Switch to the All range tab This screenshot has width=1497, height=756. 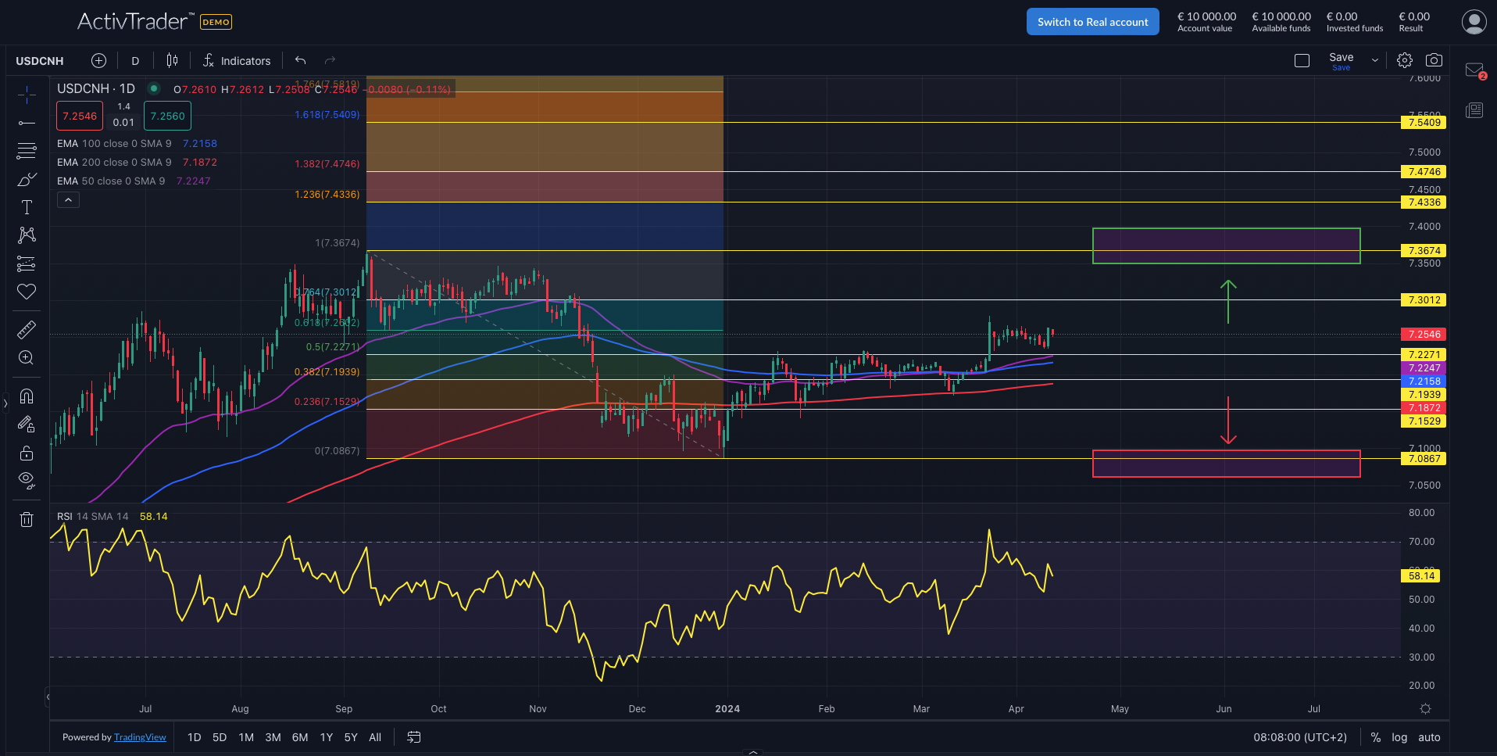click(x=375, y=736)
